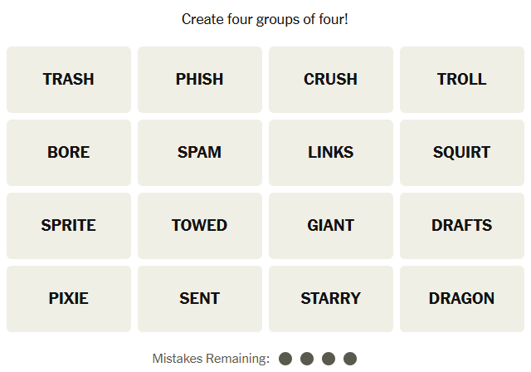Pick the PHISH tile
The width and height of the screenshot is (531, 372).
click(x=200, y=80)
